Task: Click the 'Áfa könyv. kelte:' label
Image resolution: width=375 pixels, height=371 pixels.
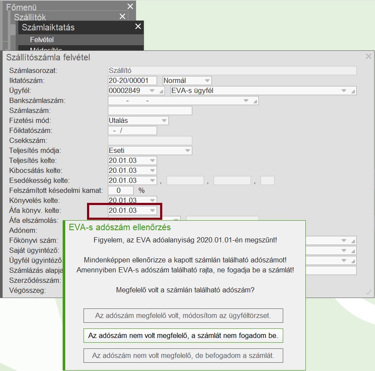Action: point(35,210)
